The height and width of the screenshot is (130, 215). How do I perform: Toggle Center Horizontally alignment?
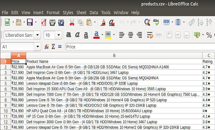pyautogui.click(x=131, y=35)
